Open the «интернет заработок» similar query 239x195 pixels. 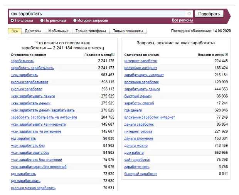[x=141, y=61]
